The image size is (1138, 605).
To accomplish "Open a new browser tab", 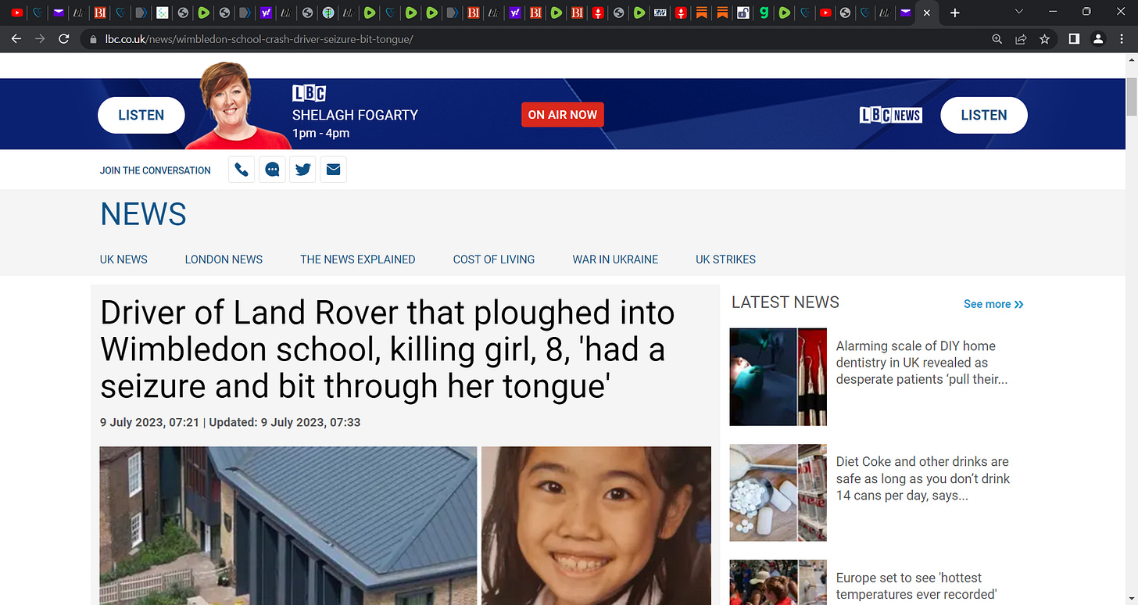I will 954,13.
